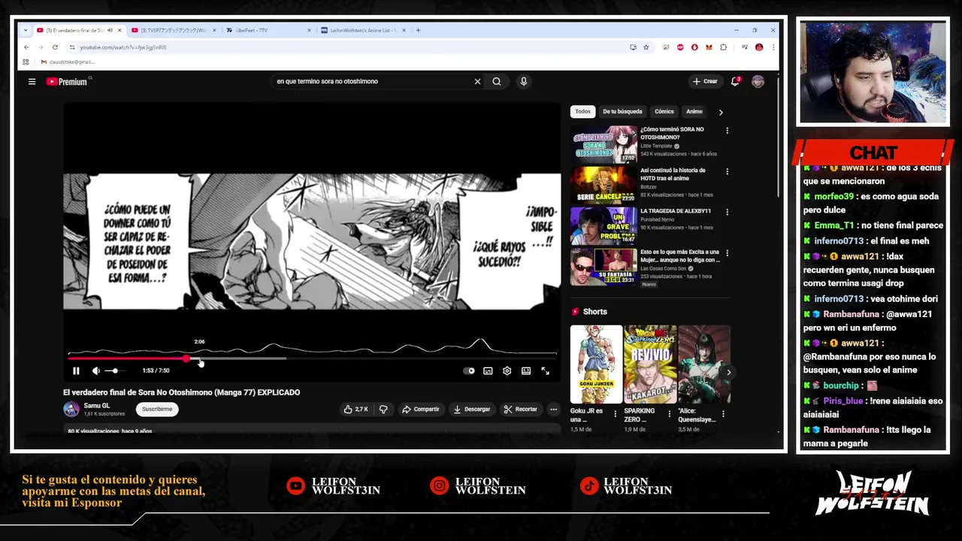The image size is (962, 541).
Task: Select the Todos filter chip
Action: coord(583,111)
